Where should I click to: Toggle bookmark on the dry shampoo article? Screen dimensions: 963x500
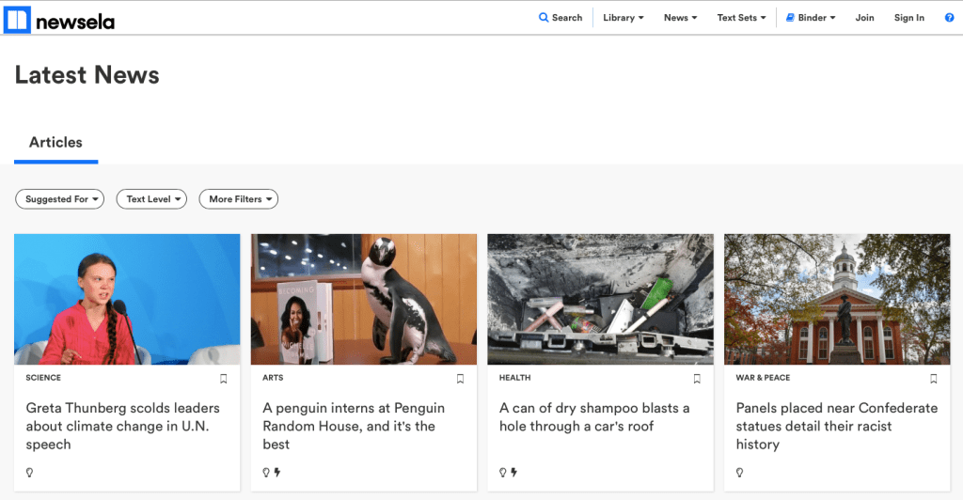pos(697,379)
